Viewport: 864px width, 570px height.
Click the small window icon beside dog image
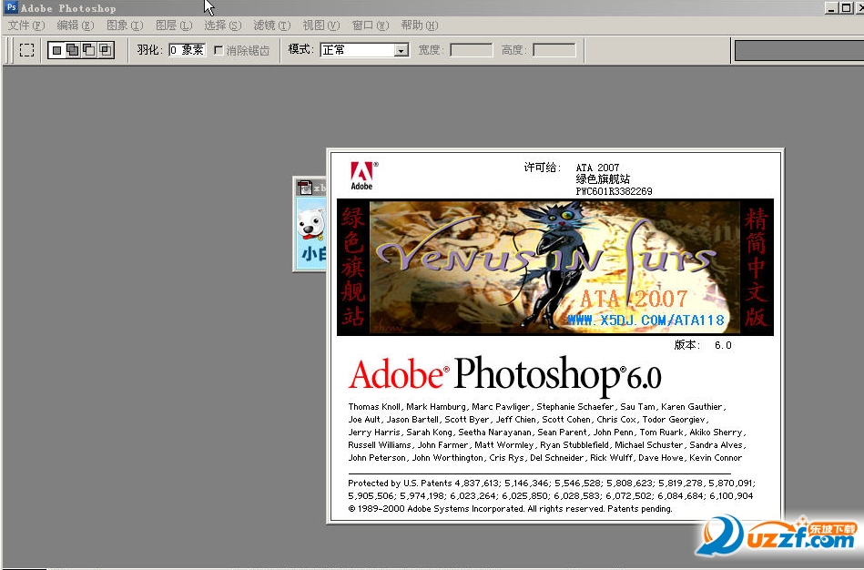[x=305, y=188]
